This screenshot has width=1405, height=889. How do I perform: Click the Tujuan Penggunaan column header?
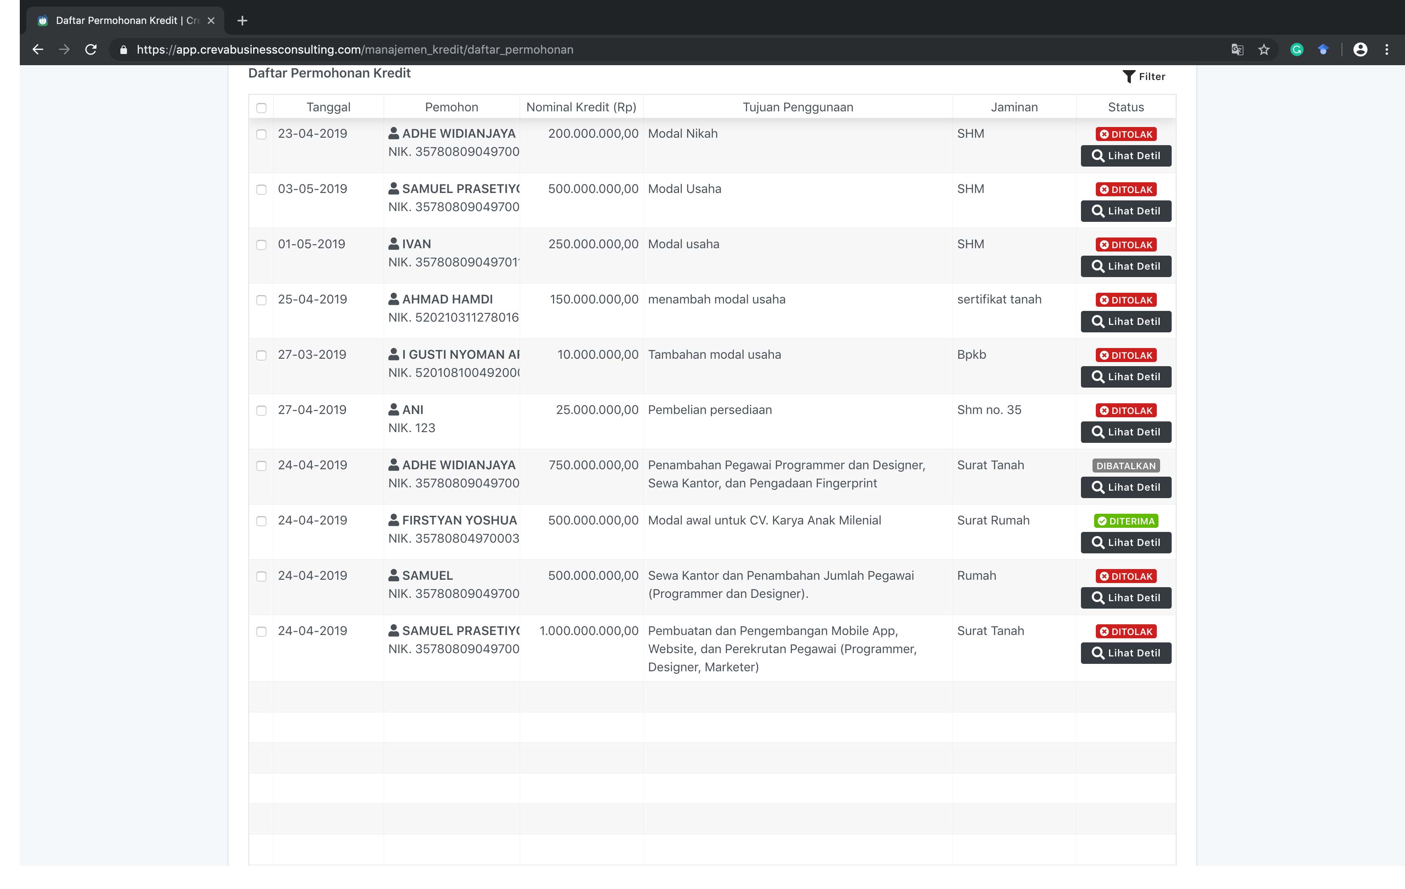(x=798, y=107)
